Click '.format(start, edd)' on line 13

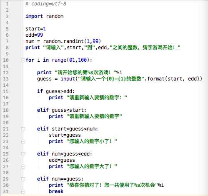pyautogui.click(x=173, y=79)
